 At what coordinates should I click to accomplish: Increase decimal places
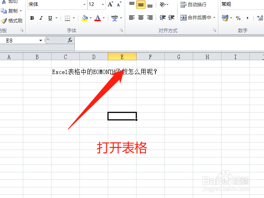[x=260, y=18]
